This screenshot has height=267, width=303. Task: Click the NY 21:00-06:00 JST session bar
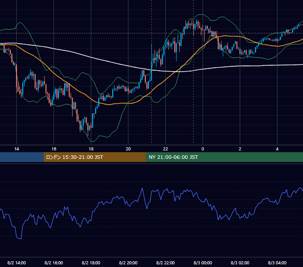pyautogui.click(x=224, y=157)
